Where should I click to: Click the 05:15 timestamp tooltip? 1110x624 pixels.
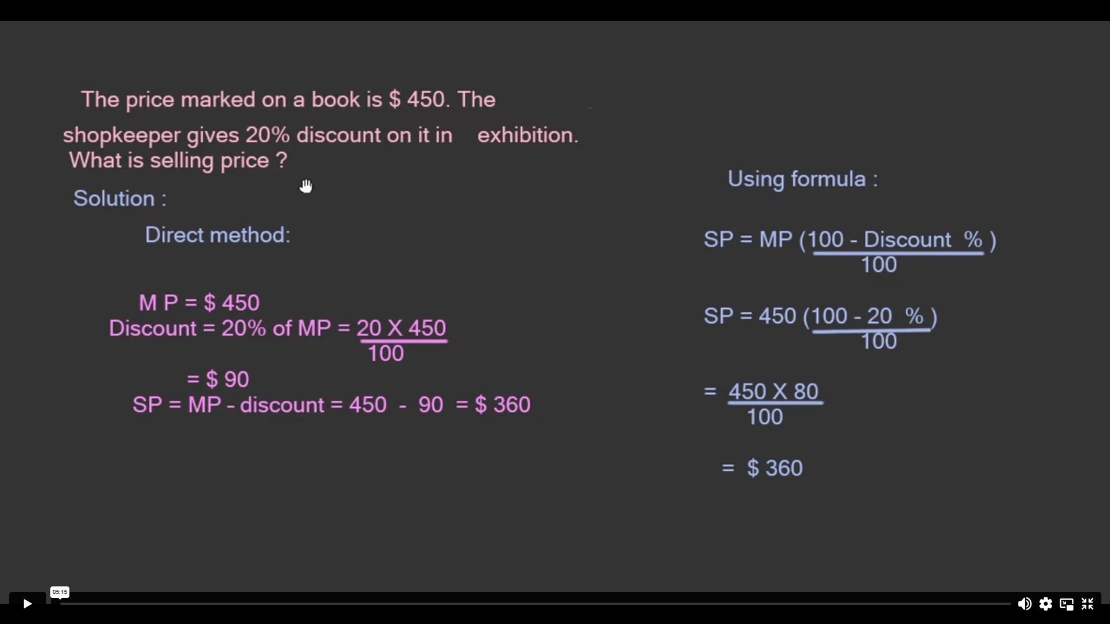click(x=60, y=592)
